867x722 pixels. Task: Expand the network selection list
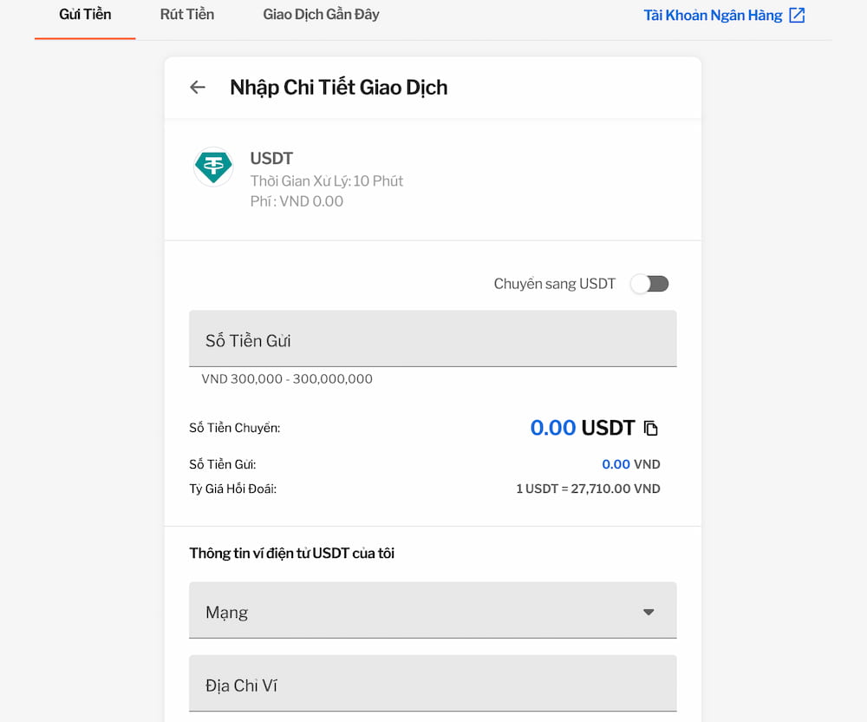(x=433, y=610)
